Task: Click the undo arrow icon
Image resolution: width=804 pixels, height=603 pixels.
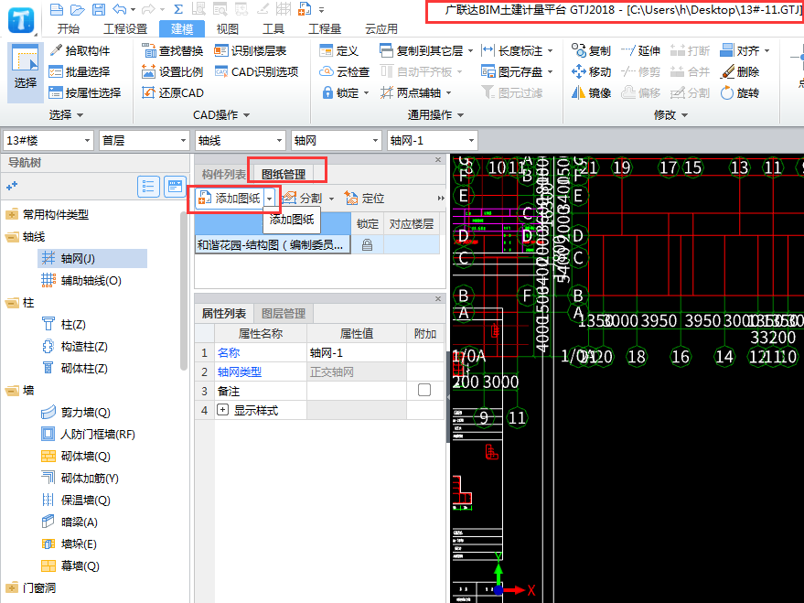Action: coord(120,9)
